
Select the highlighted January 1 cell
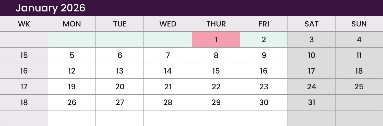[x=216, y=39]
